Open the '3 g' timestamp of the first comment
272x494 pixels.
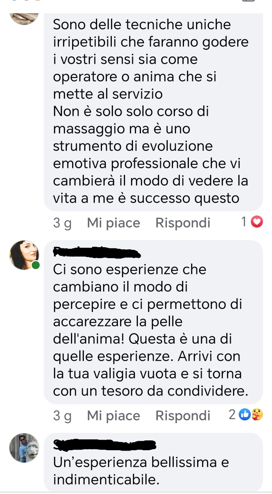pos(62,223)
